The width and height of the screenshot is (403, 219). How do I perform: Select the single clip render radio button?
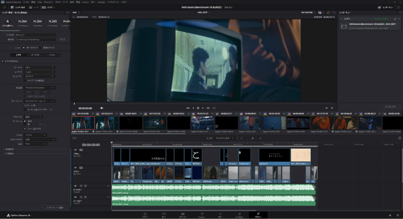pyautogui.click(x=24, y=48)
